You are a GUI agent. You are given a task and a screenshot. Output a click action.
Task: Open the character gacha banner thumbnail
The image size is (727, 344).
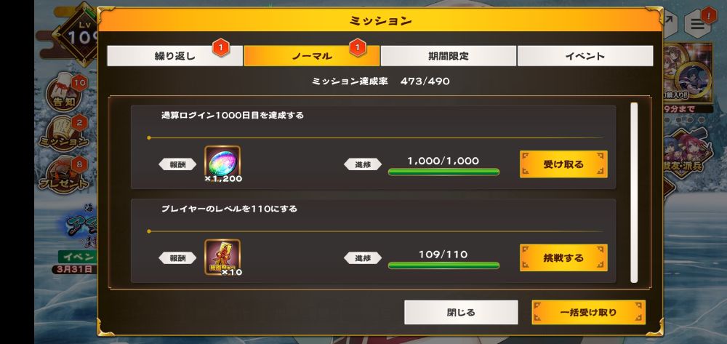[x=688, y=73]
